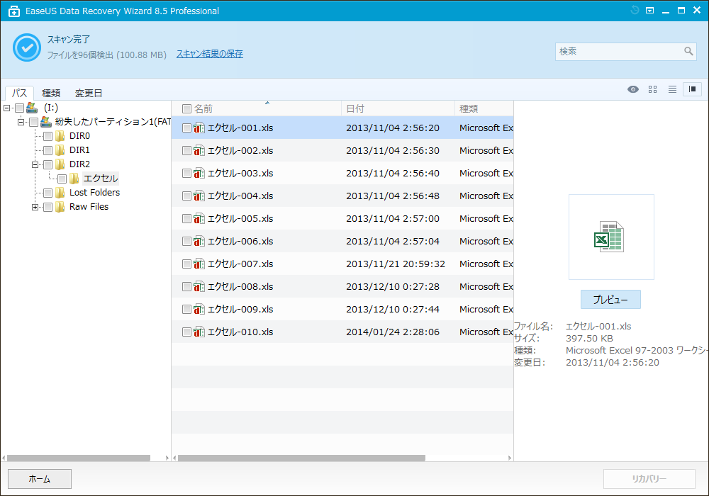Switch to list view icon
709x496 pixels.
[x=672, y=89]
